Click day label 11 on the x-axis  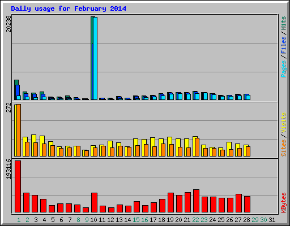pos(102,220)
